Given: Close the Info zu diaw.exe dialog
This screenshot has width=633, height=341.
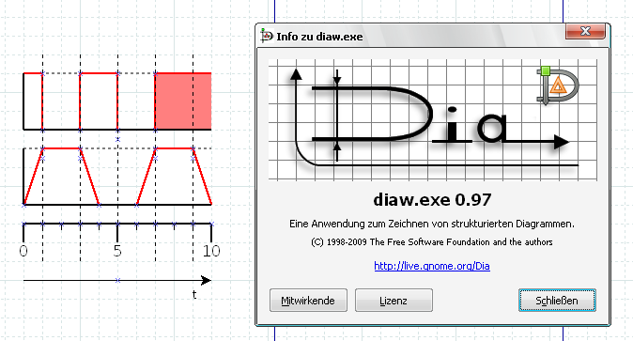Looking at the screenshot, I should [585, 31].
